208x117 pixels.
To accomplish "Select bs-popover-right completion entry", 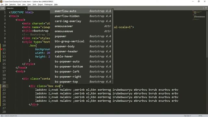I will [x=81, y=77].
